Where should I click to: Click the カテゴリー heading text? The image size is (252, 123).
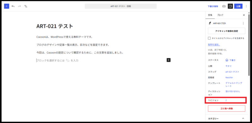click(x=213, y=119)
